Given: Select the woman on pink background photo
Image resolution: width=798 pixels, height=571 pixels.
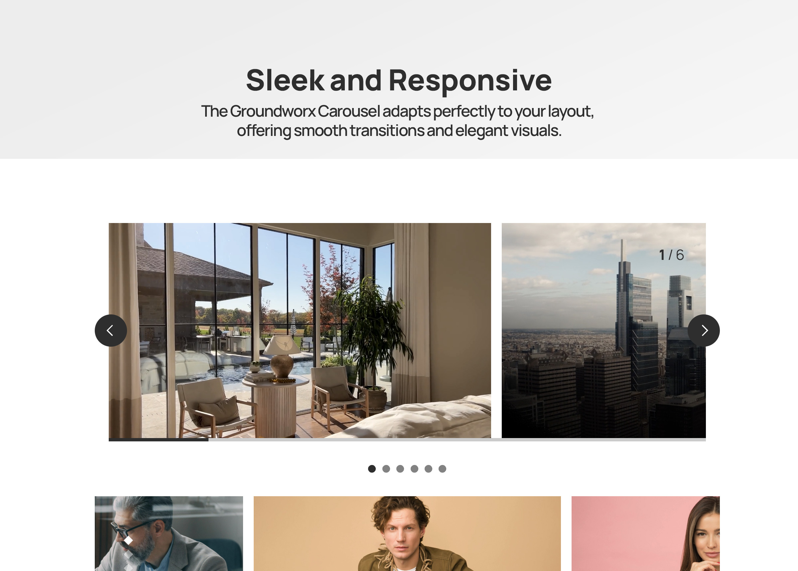Looking at the screenshot, I should coord(645,533).
